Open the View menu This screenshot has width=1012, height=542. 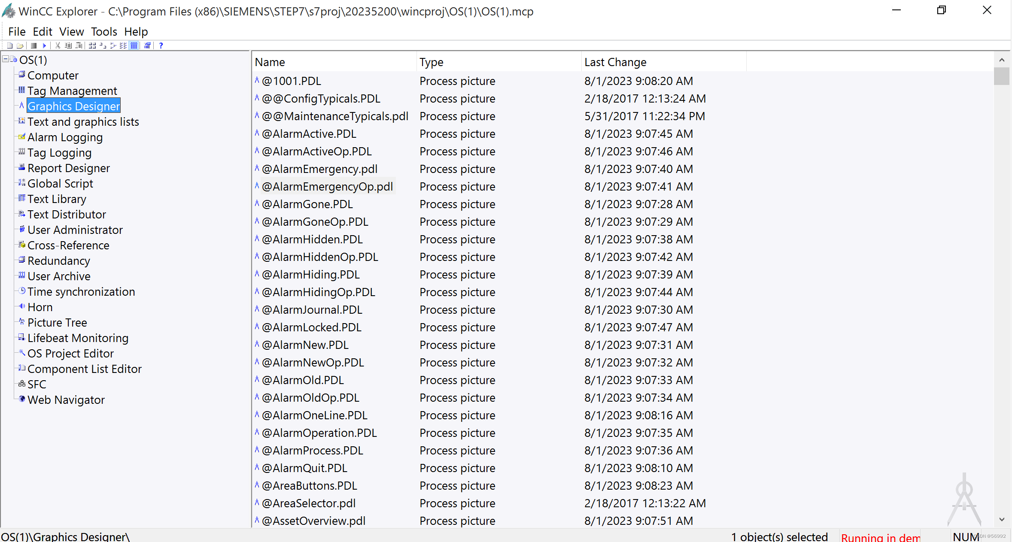click(x=71, y=32)
